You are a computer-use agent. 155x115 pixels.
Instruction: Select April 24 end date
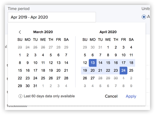tap(124, 71)
